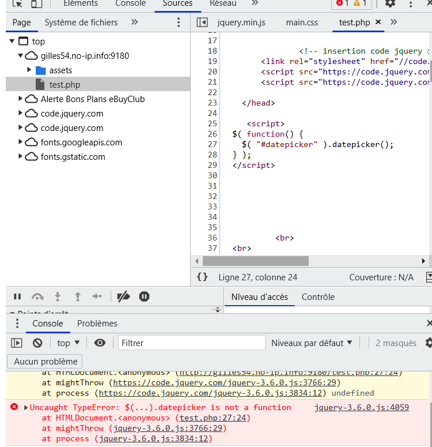Pause script execution

[17, 296]
